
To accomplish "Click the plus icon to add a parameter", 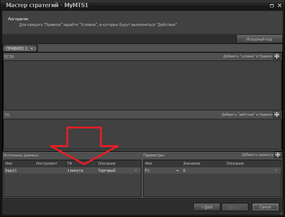I will point(278,155).
